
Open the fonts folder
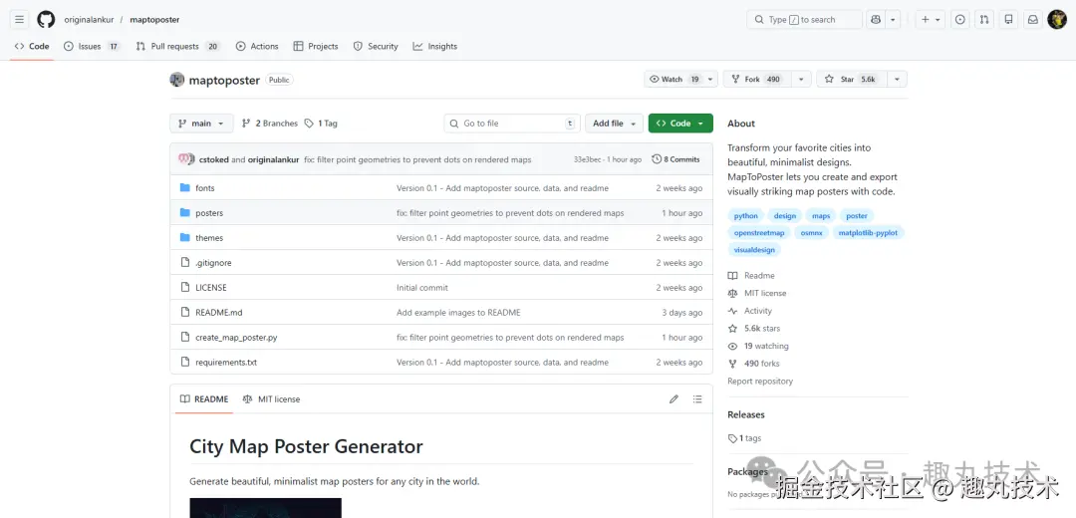coord(204,188)
